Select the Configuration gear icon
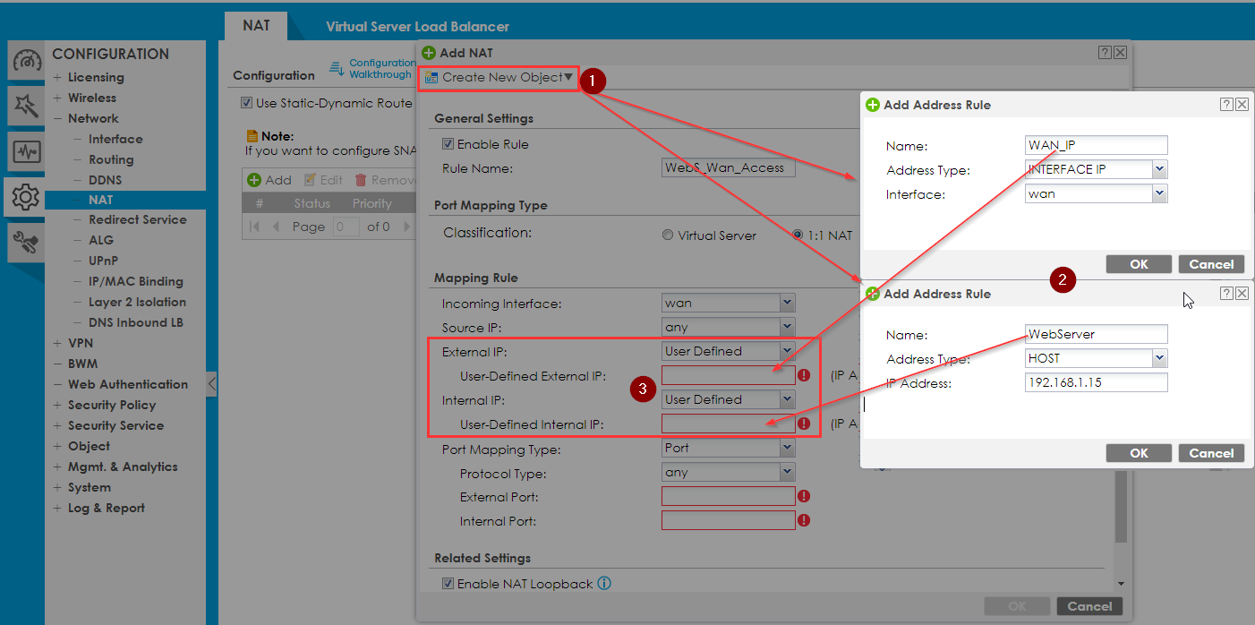This screenshot has height=625, width=1255. 25,197
